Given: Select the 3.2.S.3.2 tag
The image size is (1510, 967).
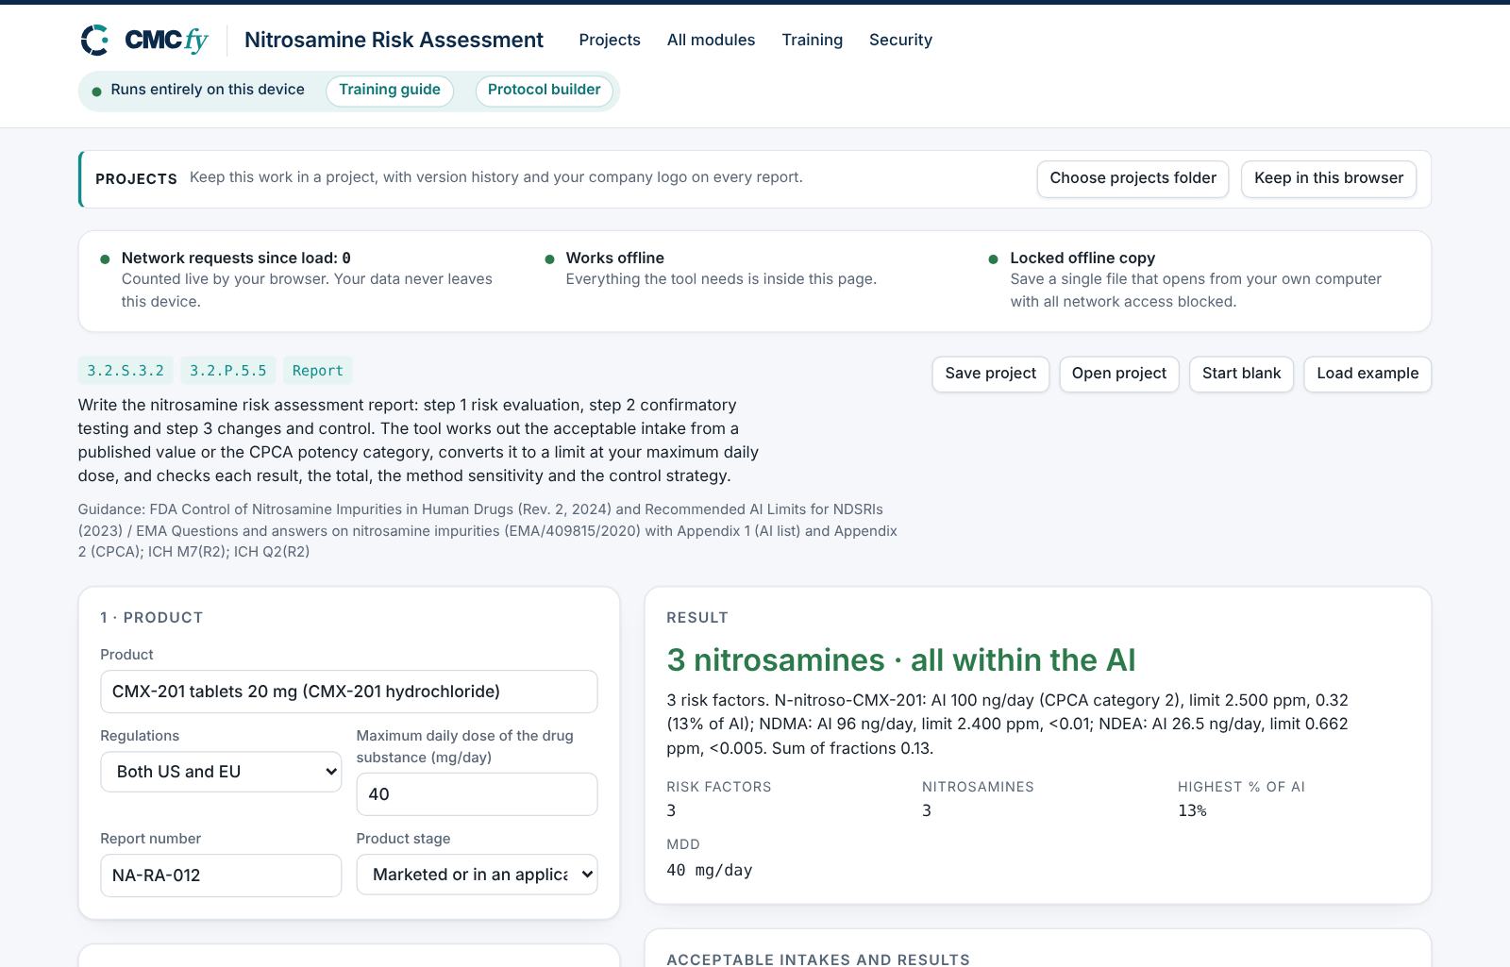Looking at the screenshot, I should click(x=126, y=371).
